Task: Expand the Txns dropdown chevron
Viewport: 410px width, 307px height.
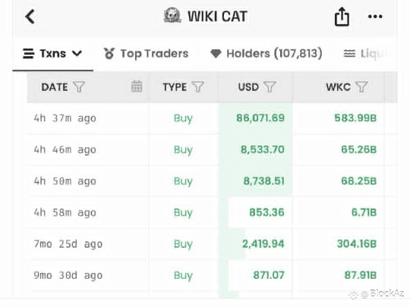Action: click(x=77, y=54)
